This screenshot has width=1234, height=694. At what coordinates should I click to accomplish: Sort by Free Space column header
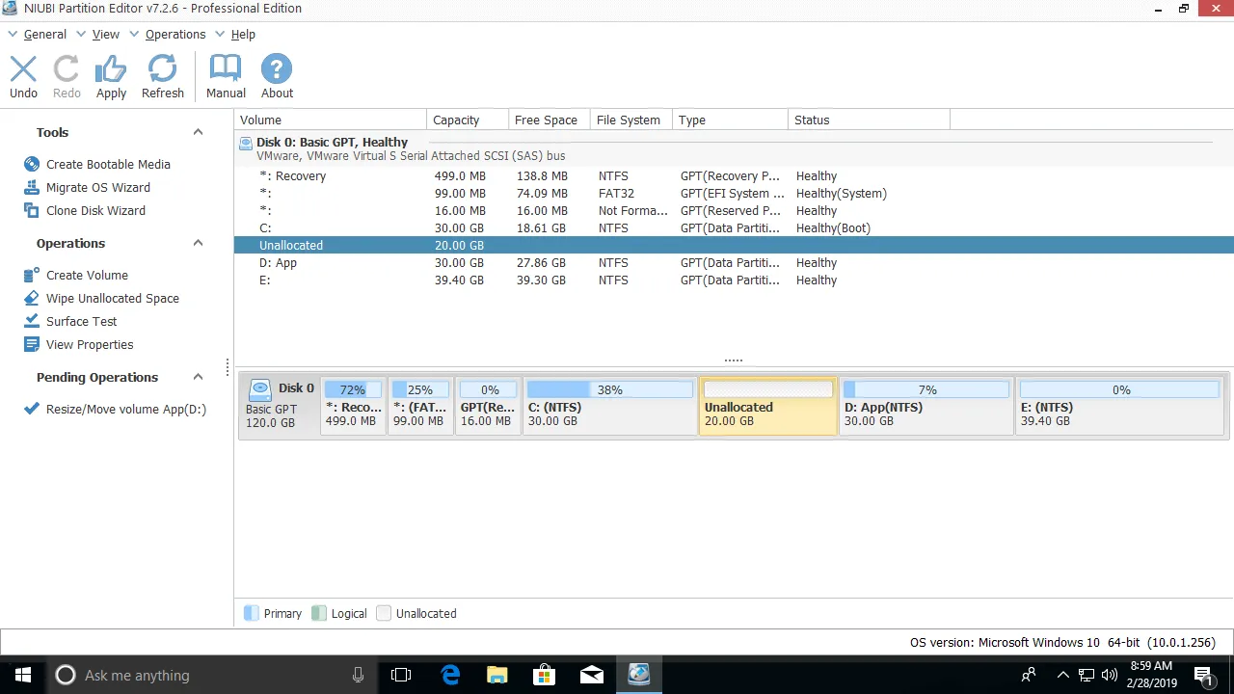(x=546, y=120)
